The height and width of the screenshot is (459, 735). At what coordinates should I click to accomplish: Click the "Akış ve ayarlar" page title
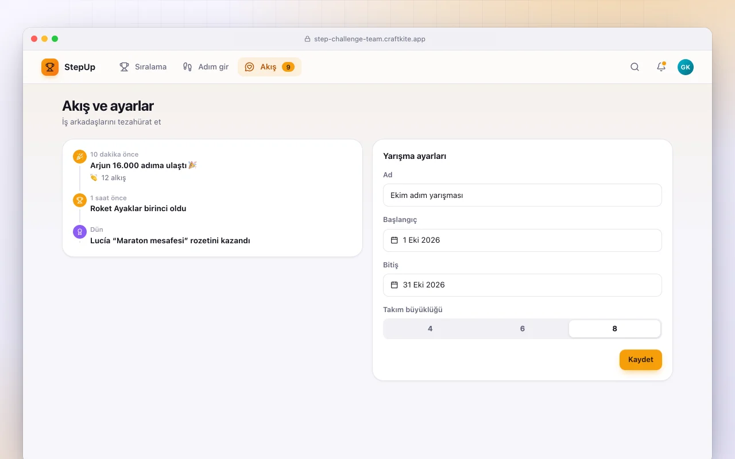pyautogui.click(x=108, y=106)
